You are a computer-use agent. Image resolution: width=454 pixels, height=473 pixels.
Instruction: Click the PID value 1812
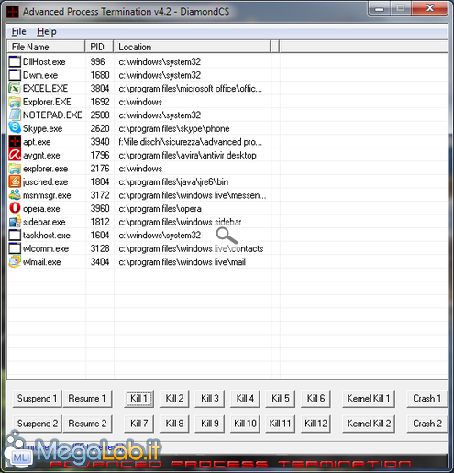coord(100,222)
